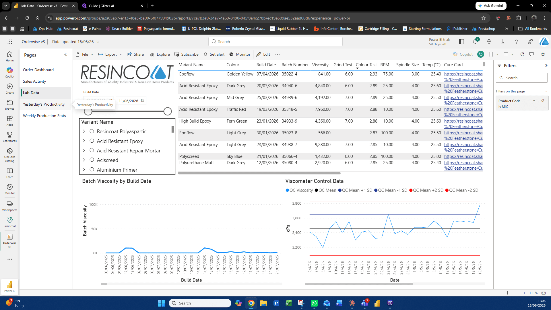Image resolution: width=551 pixels, height=310 pixels.
Task: Open the Workspaces icon in left rail
Action: (x=10, y=206)
